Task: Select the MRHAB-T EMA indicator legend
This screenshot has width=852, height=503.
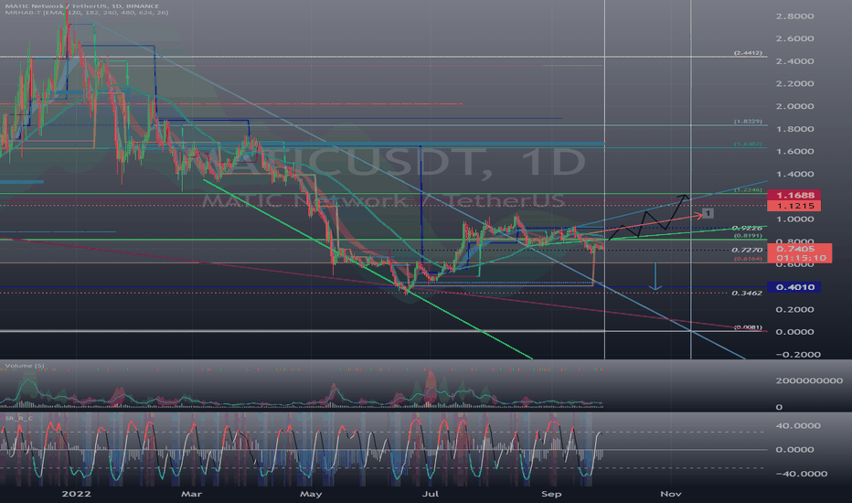Action: pyautogui.click(x=87, y=13)
